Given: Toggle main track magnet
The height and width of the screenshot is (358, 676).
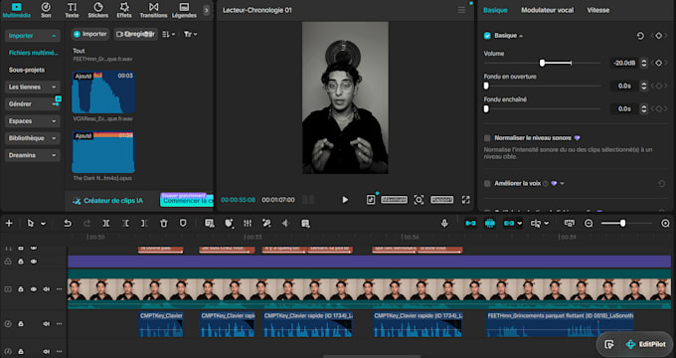Looking at the screenshot, I should [x=471, y=223].
